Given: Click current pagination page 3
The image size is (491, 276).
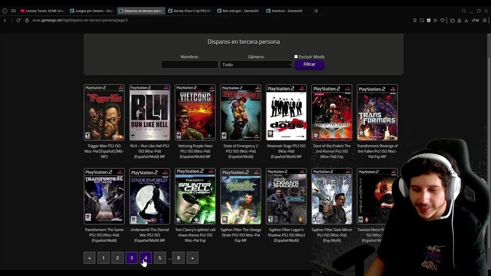Looking at the screenshot, I should click(132, 258).
